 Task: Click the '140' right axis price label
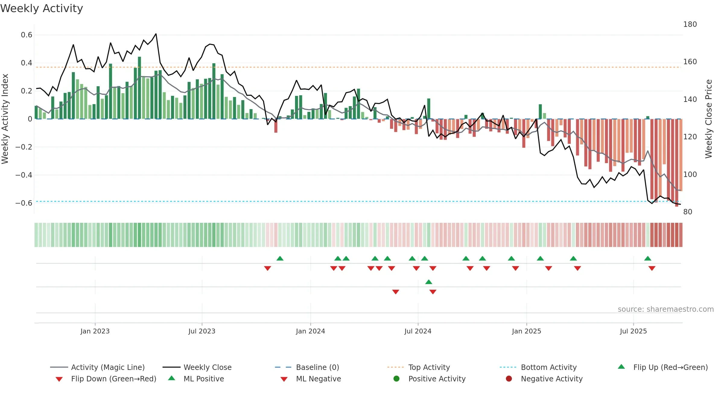click(x=690, y=99)
